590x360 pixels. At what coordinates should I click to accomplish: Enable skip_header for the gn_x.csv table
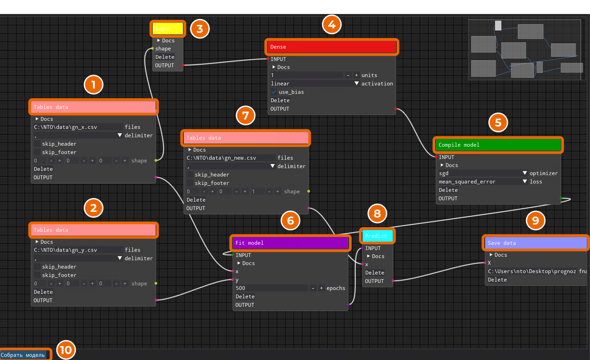[x=37, y=144]
